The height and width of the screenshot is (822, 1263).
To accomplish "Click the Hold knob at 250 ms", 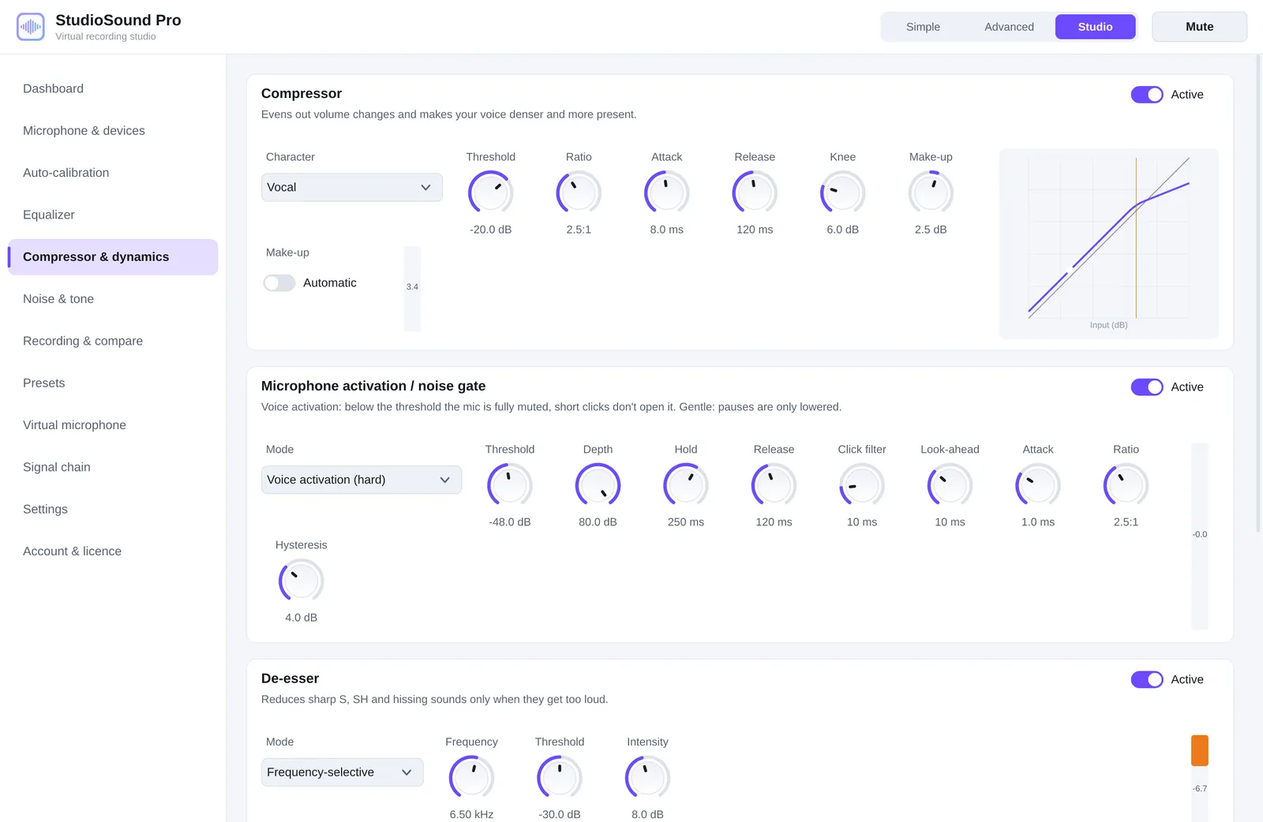I will point(686,486).
